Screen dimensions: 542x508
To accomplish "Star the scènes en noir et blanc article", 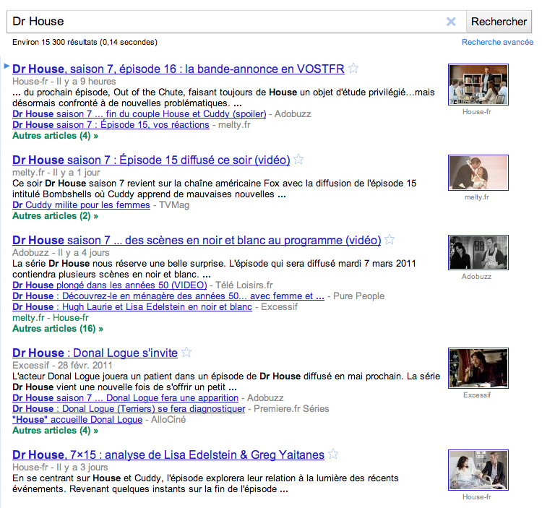I will (x=390, y=239).
